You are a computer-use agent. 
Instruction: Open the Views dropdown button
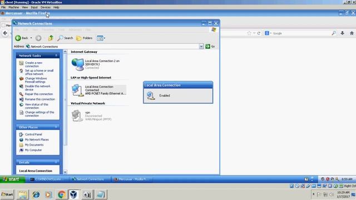(101, 38)
